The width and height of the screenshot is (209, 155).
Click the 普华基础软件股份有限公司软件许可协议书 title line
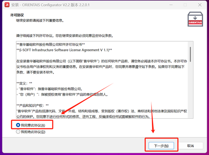[51, 44]
